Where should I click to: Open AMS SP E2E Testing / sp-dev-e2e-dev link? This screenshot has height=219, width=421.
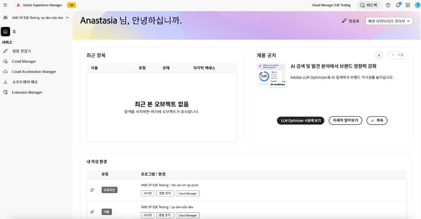point(167,207)
